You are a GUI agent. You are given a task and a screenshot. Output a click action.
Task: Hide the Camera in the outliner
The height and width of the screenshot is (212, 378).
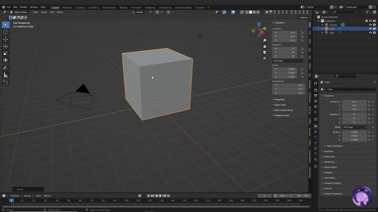[x=370, y=25]
